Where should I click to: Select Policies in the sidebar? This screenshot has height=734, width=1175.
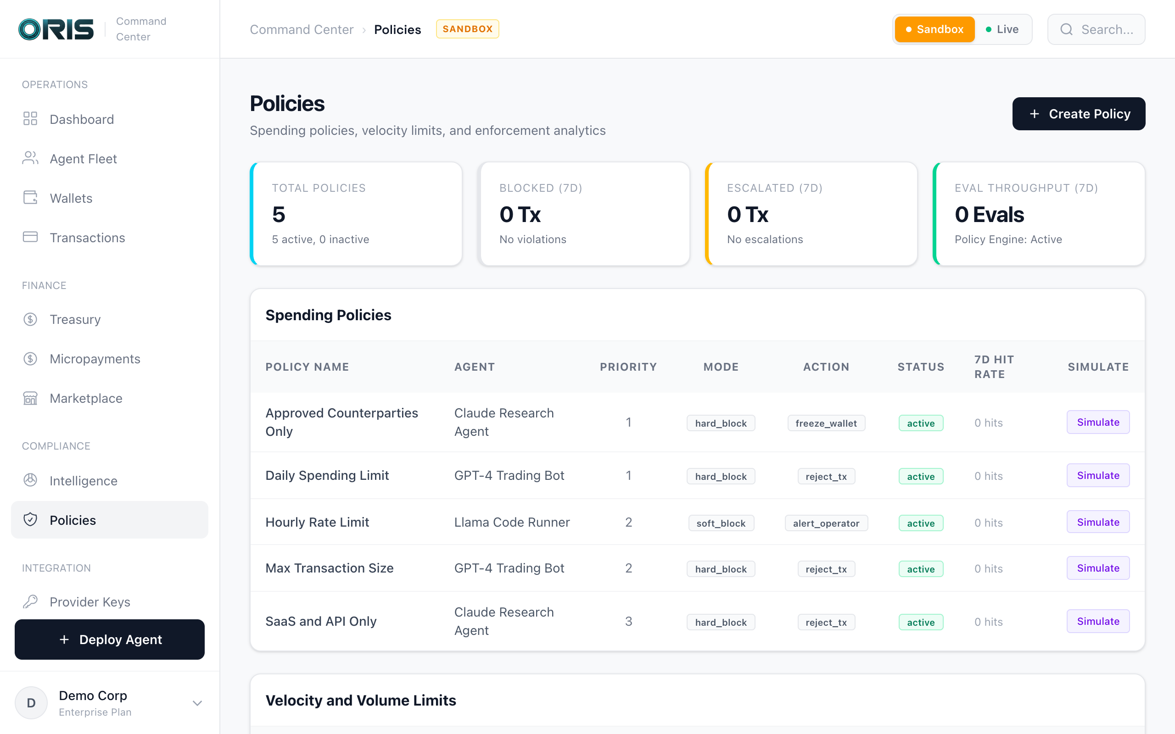click(x=73, y=520)
